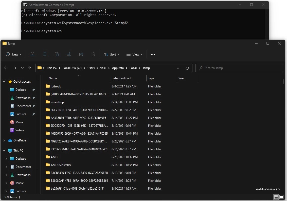
Task: Refresh the Temp folder view
Action: (x=187, y=68)
